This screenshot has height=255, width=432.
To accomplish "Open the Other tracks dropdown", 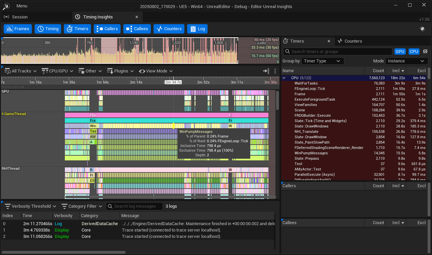I will (x=91, y=71).
